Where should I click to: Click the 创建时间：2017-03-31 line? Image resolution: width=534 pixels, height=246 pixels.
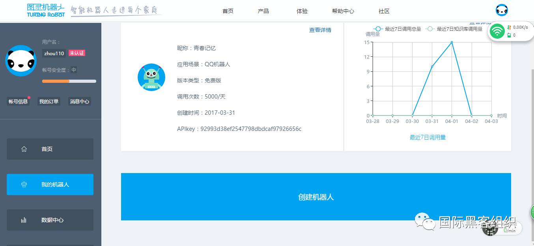tap(206, 113)
